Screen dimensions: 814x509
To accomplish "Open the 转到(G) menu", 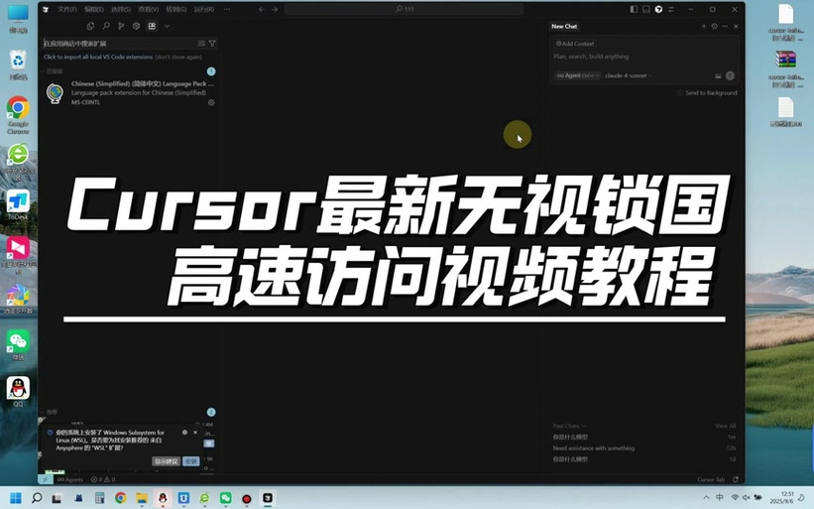I will tap(175, 9).
